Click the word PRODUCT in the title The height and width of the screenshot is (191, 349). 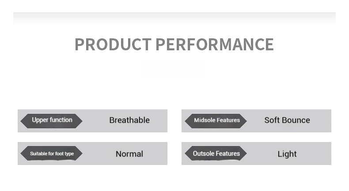coord(113,44)
